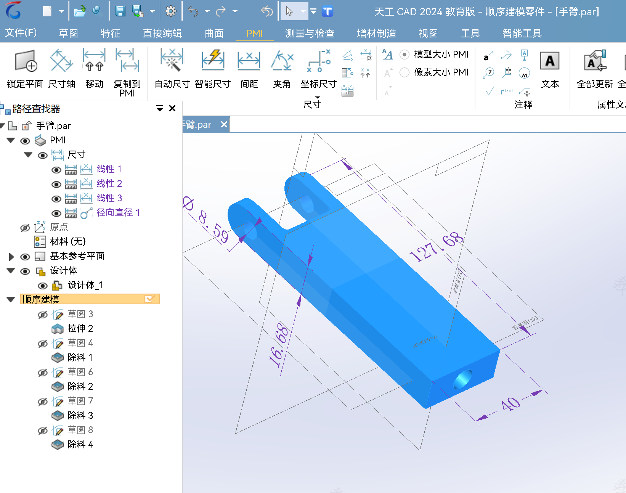Switch to the 测量与检查 tab
This screenshot has height=493, width=626.
coord(310,34)
